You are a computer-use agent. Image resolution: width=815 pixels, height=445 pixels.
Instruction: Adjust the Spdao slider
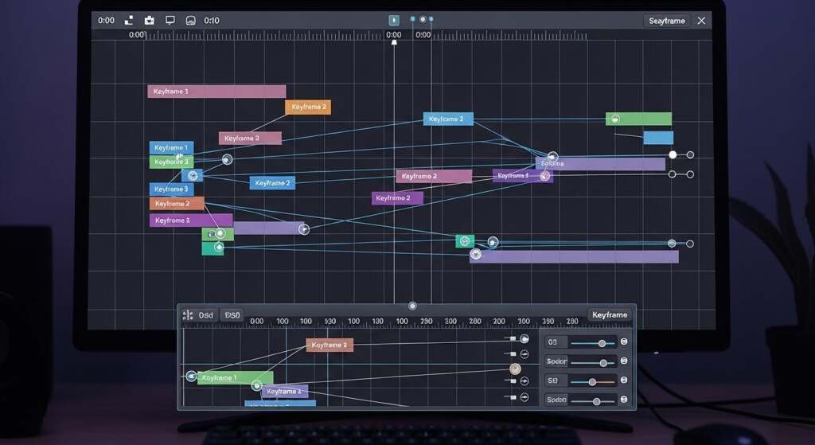pos(593,401)
